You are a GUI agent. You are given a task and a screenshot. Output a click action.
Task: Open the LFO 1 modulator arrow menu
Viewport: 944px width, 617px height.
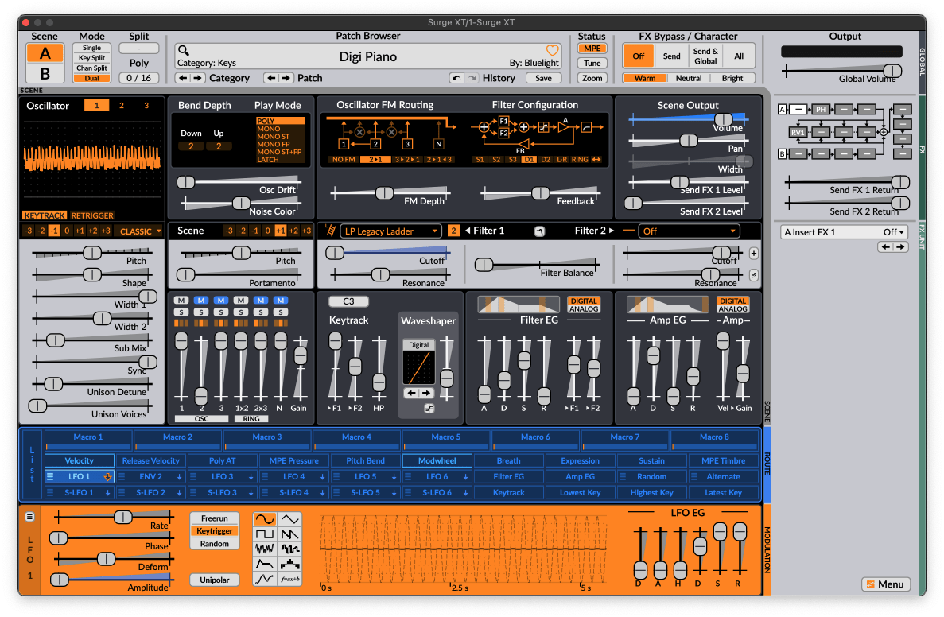point(108,477)
